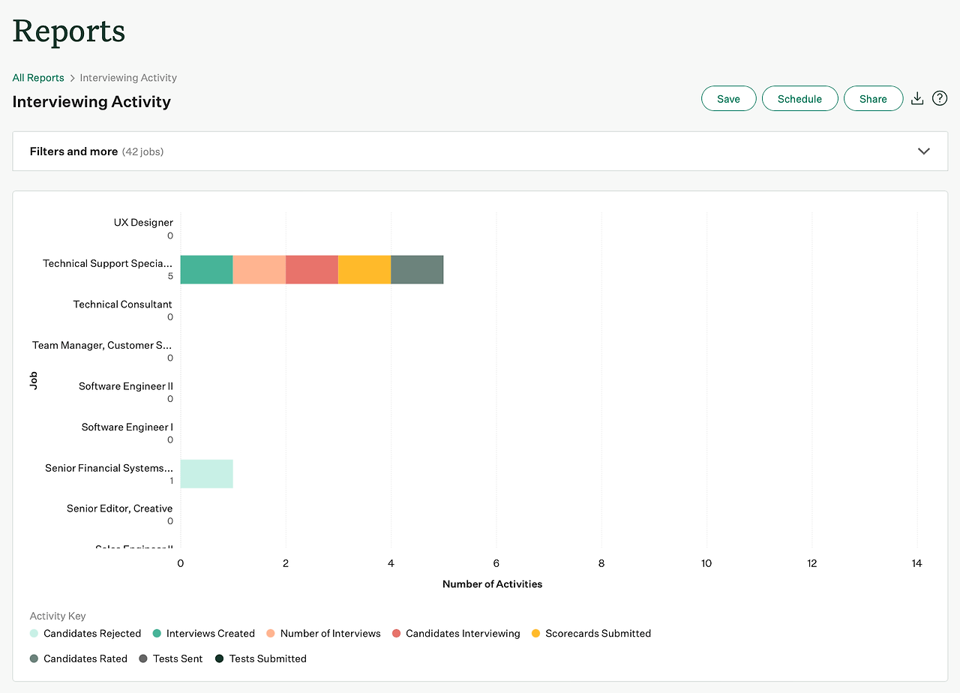
Task: Click the yellow segment in the Technical Support bar
Action: coord(364,269)
